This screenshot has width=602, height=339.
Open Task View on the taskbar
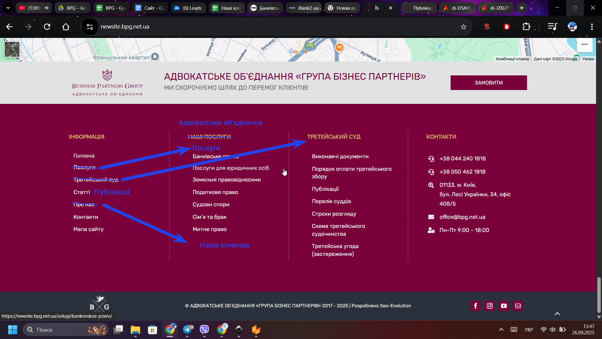tap(118, 330)
